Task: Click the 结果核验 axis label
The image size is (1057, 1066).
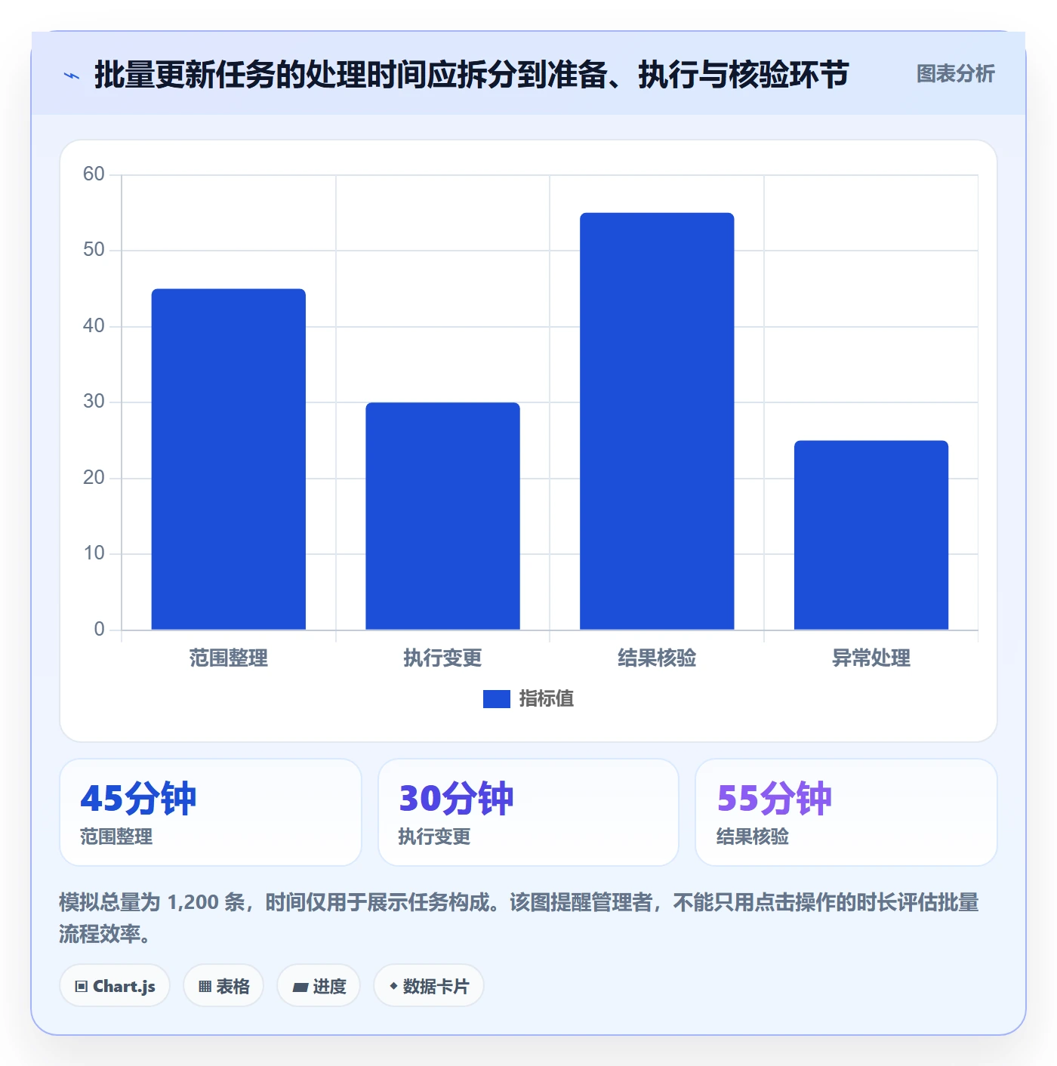Action: [657, 658]
